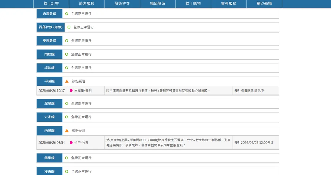Click the 內灣線 landslide delay description

(x=168, y=143)
